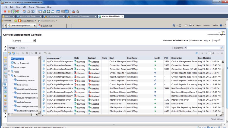Click the search title input field
The height and width of the screenshot is (128, 228).
(x=203, y=48)
